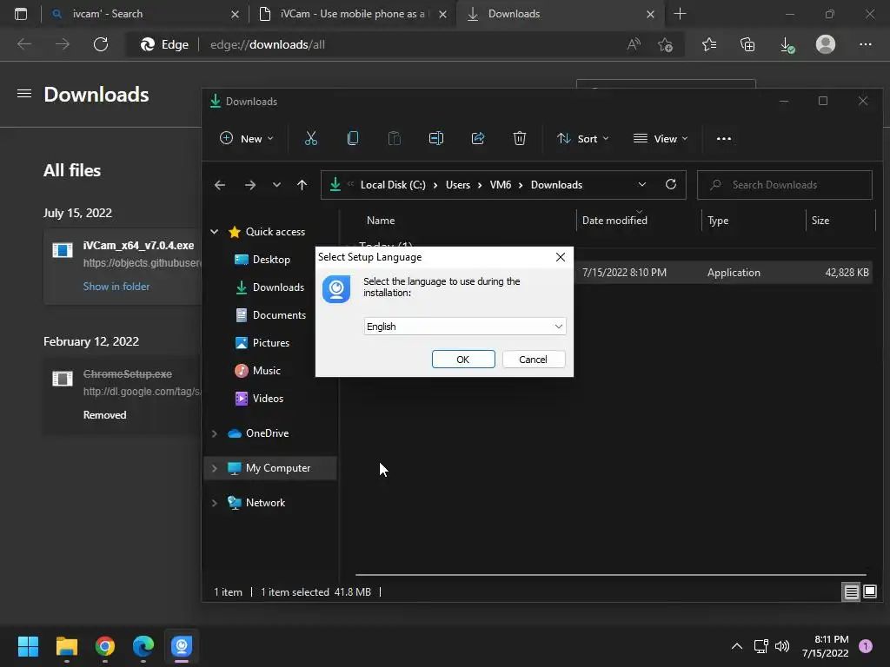
Task: Launch Chrome from the taskbar
Action: pyautogui.click(x=105, y=646)
